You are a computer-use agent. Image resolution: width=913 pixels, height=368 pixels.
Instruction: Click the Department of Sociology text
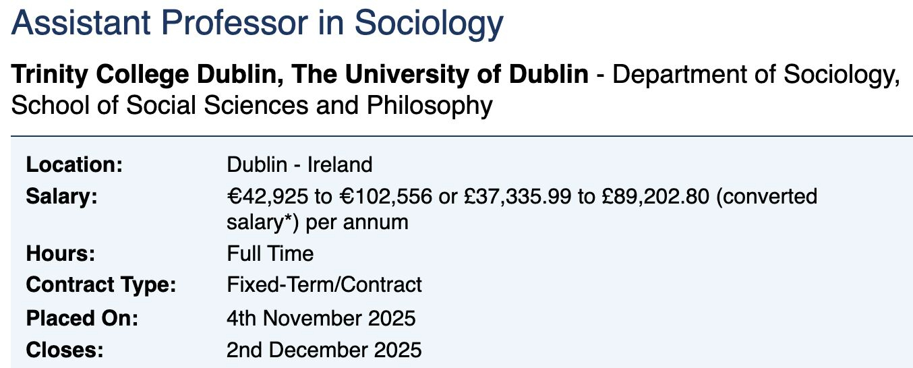coord(755,75)
